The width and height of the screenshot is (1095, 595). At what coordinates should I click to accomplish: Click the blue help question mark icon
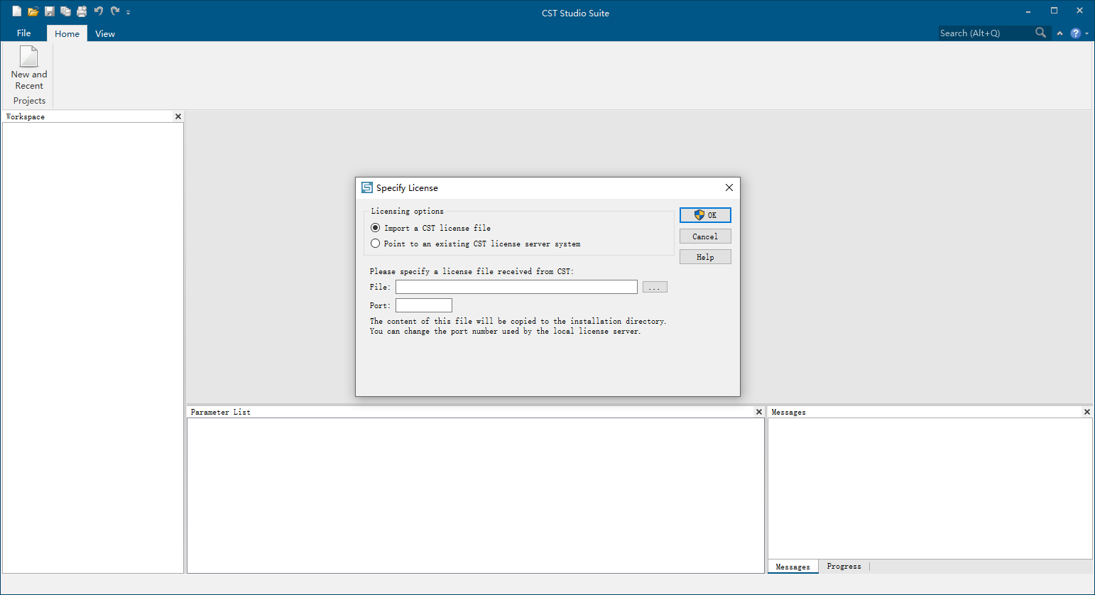tap(1075, 33)
